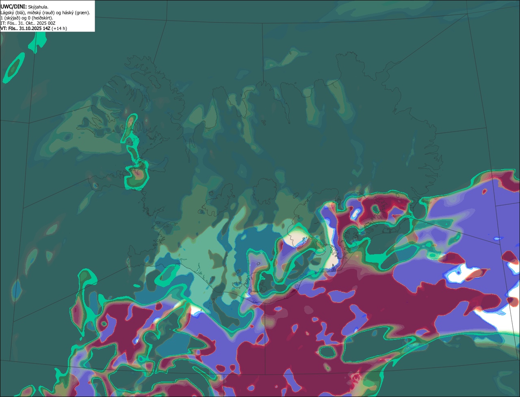Select the "VT: Fös.. 31.10.2025 14Z (+14 h)" line
The height and width of the screenshot is (397, 520).
[x=34, y=28]
